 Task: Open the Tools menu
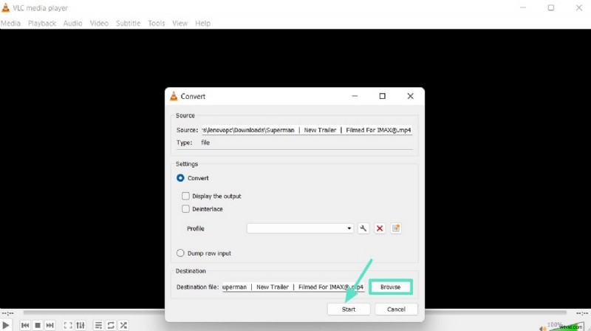(157, 24)
